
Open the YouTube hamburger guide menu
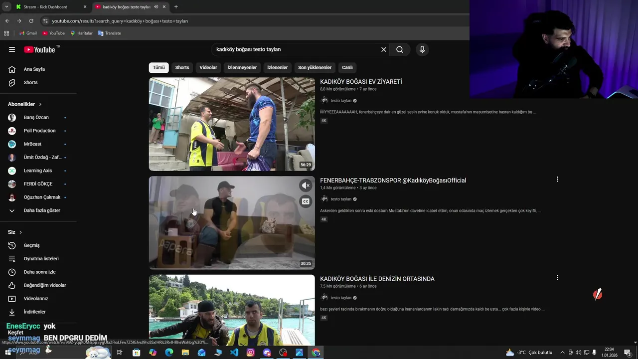[12, 49]
